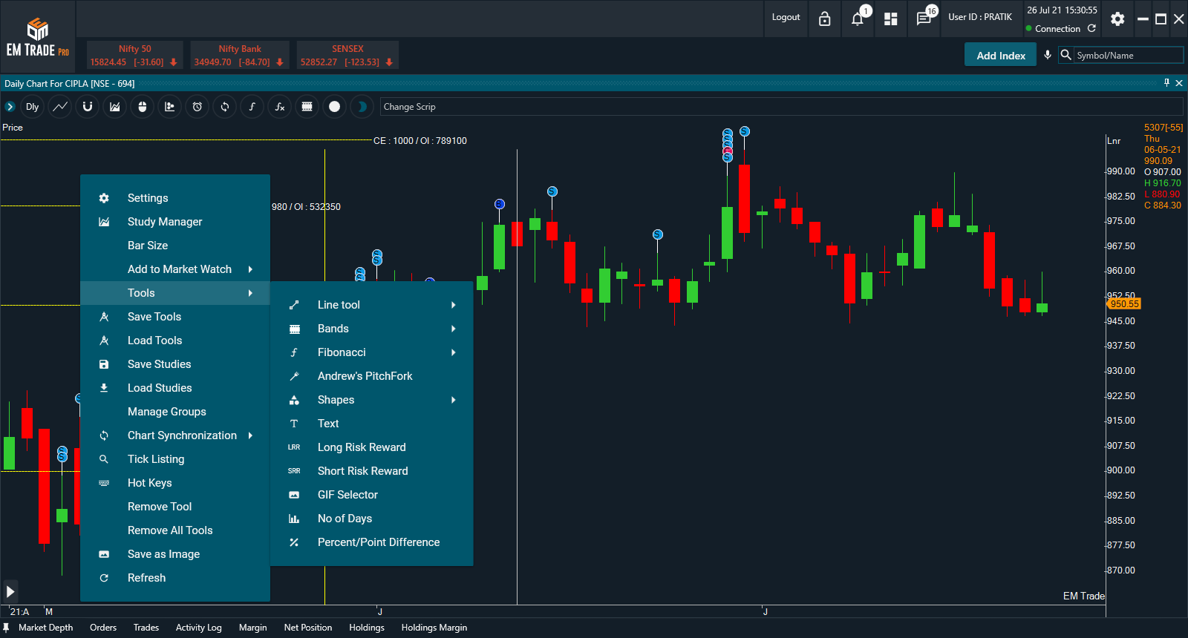
Task: Click the Save as Image icon
Action: (x=104, y=554)
